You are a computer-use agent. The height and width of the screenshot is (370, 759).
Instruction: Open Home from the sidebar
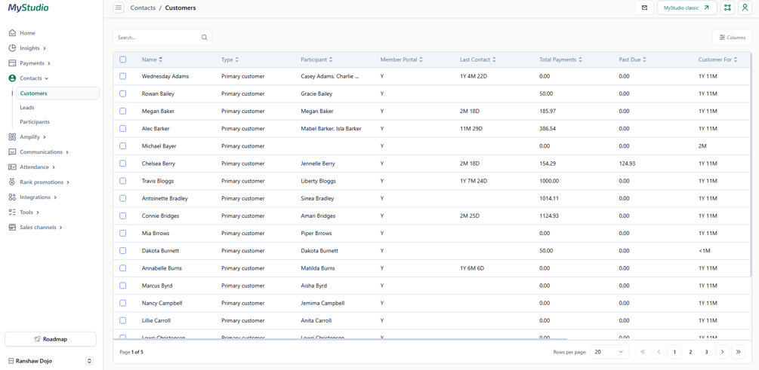27,33
